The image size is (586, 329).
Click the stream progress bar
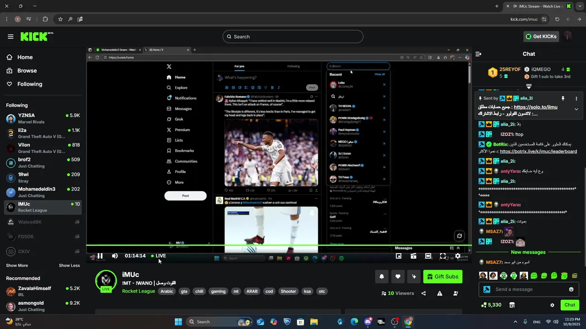tap(279, 246)
